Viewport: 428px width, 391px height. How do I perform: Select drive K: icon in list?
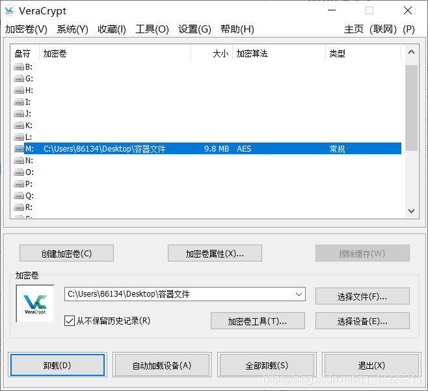tap(19, 126)
